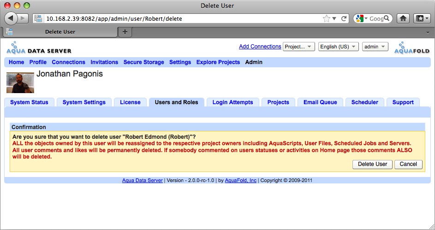Viewport: 435px width, 230px height.
Task: Switch to the Support tab
Action: point(403,102)
